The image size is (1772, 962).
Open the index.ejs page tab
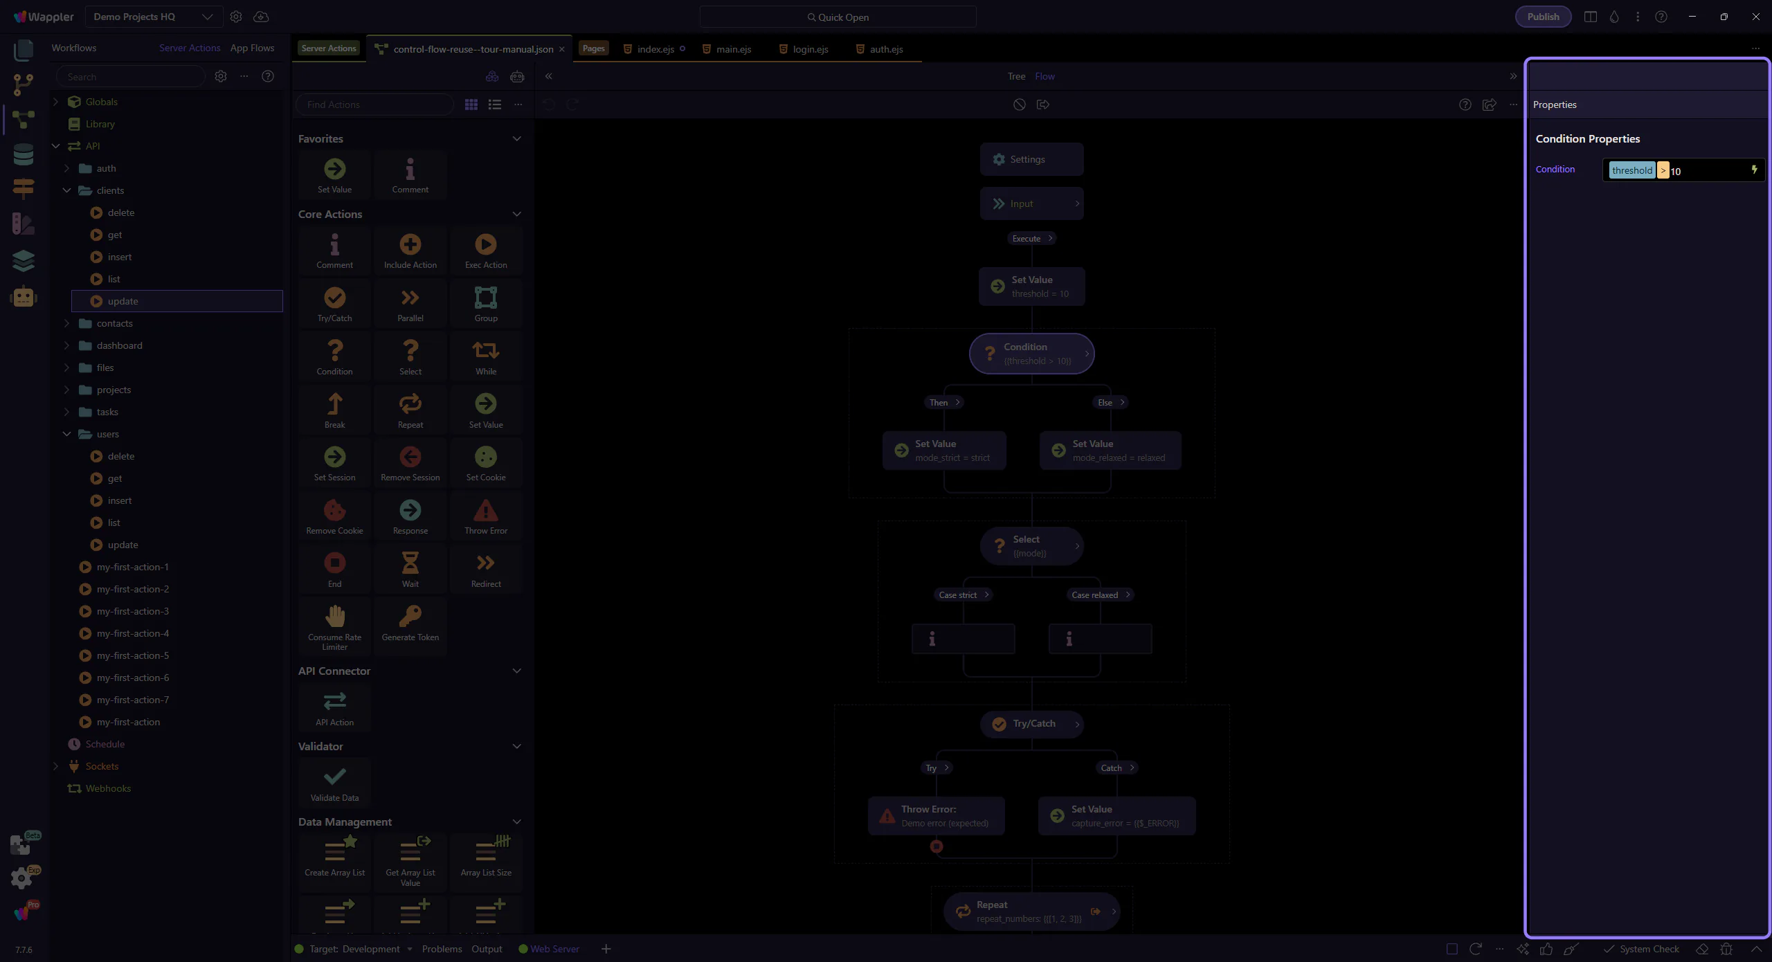(x=655, y=49)
